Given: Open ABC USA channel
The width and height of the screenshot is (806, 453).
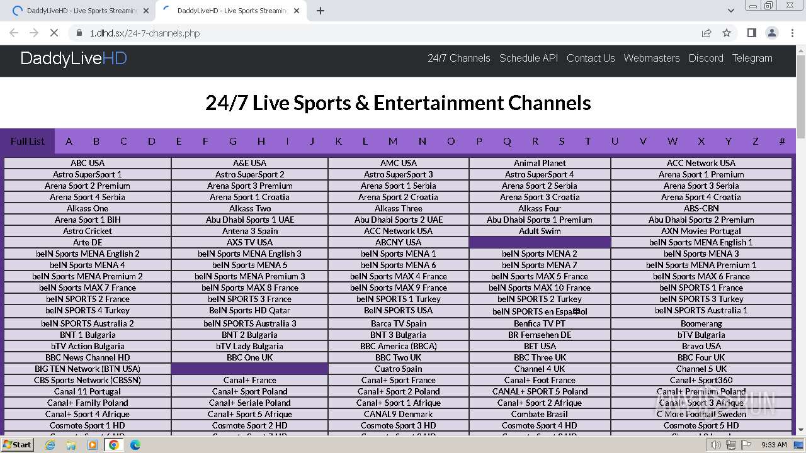Looking at the screenshot, I should click(88, 163).
